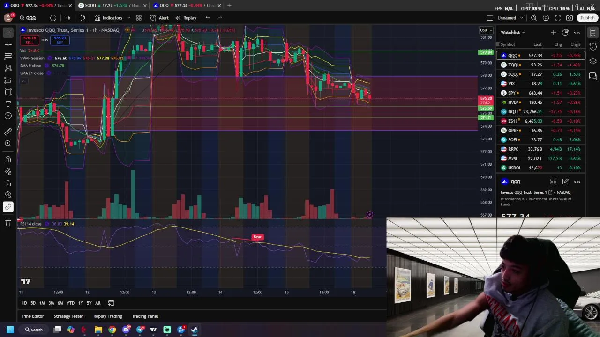
Task: Open the chart settings hexagon icon
Action: pos(546,18)
